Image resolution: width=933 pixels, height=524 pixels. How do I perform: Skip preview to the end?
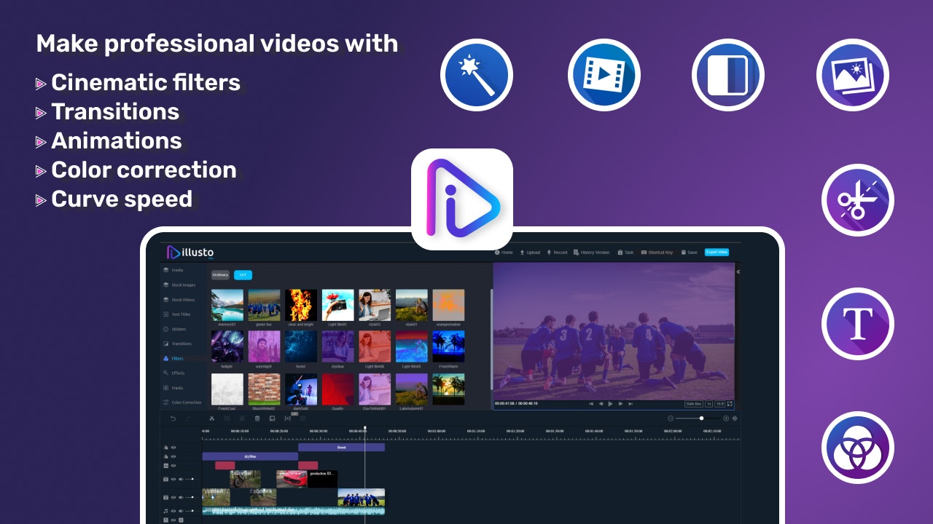631,403
